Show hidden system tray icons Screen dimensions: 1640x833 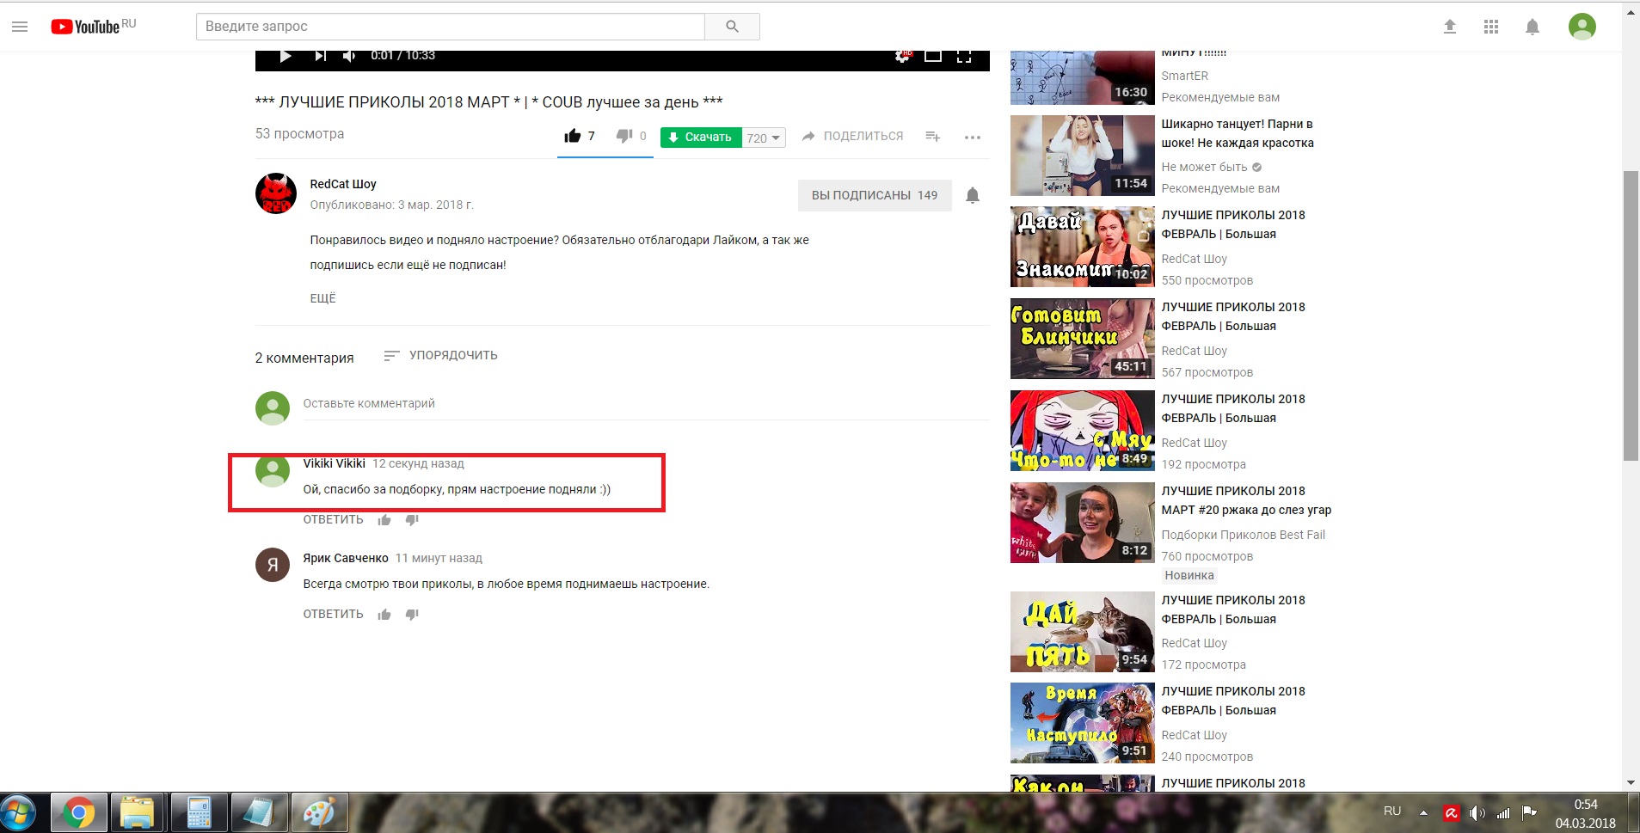pos(1423,812)
